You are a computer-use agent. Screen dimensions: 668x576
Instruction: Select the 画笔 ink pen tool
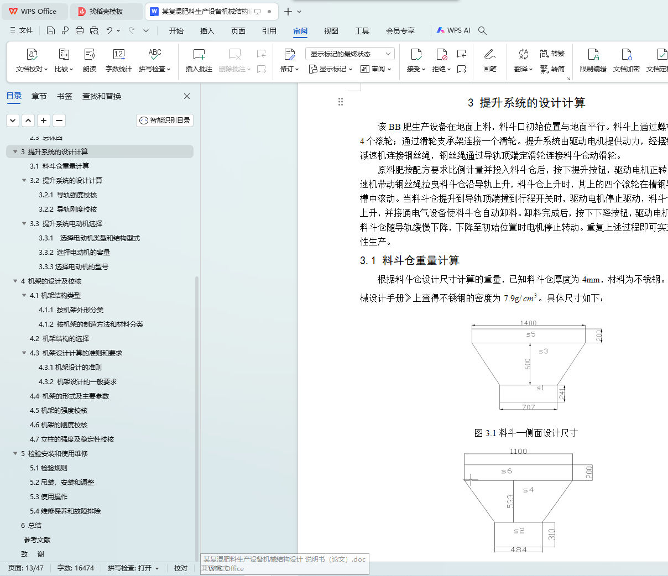pyautogui.click(x=489, y=61)
